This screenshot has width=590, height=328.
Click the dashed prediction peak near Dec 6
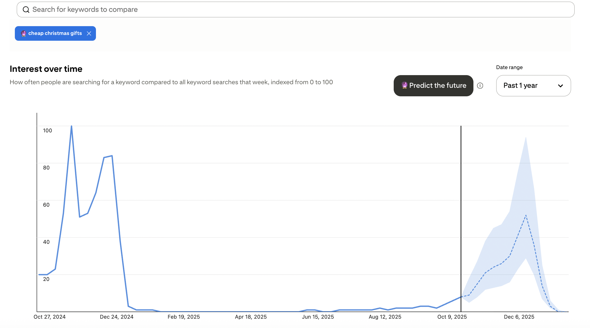[x=526, y=215]
